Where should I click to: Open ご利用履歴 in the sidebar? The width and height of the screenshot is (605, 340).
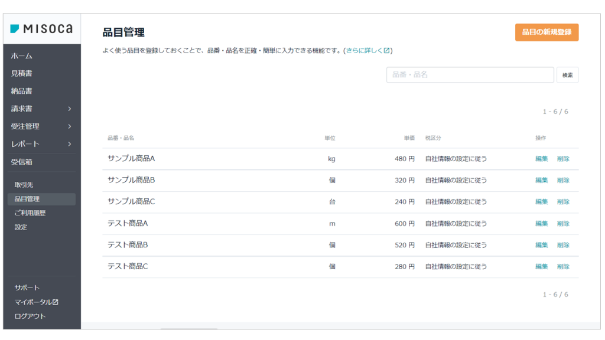coord(30,213)
